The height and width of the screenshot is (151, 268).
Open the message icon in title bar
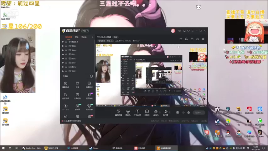click(180, 31)
